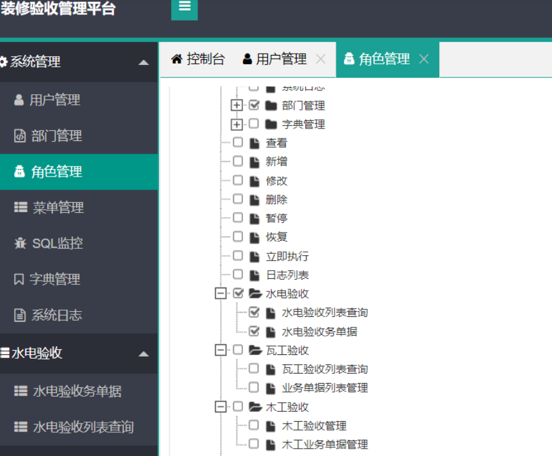Collapse the 水电验收 sidebar section arrow
552x456 pixels.
click(x=143, y=354)
